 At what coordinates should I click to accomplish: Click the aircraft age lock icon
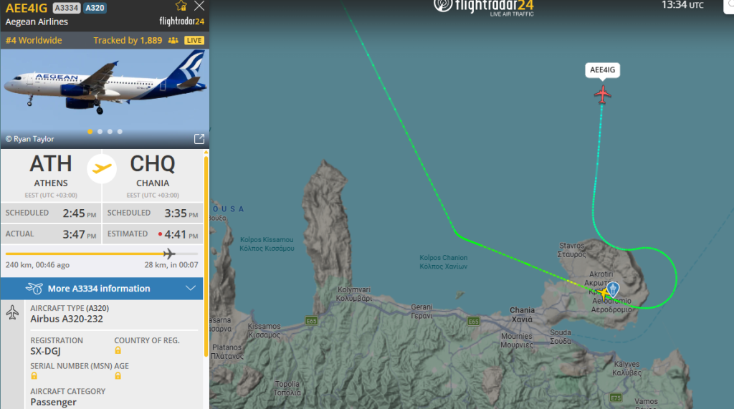(118, 376)
